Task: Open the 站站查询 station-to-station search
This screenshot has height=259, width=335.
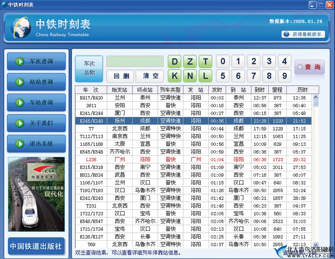Action: (x=36, y=82)
